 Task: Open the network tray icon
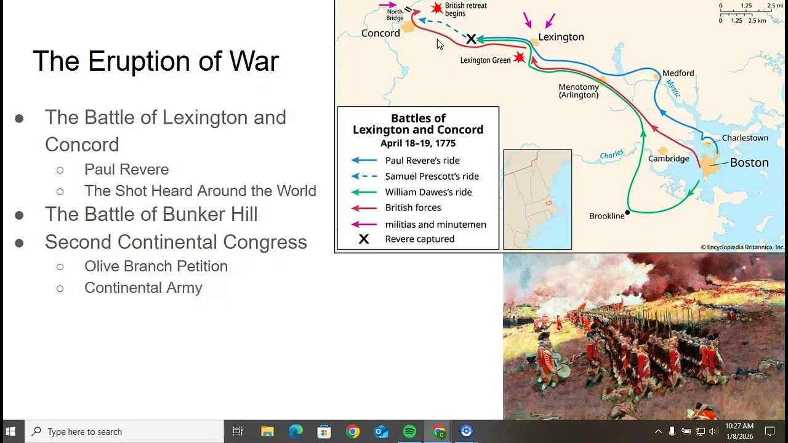700,431
